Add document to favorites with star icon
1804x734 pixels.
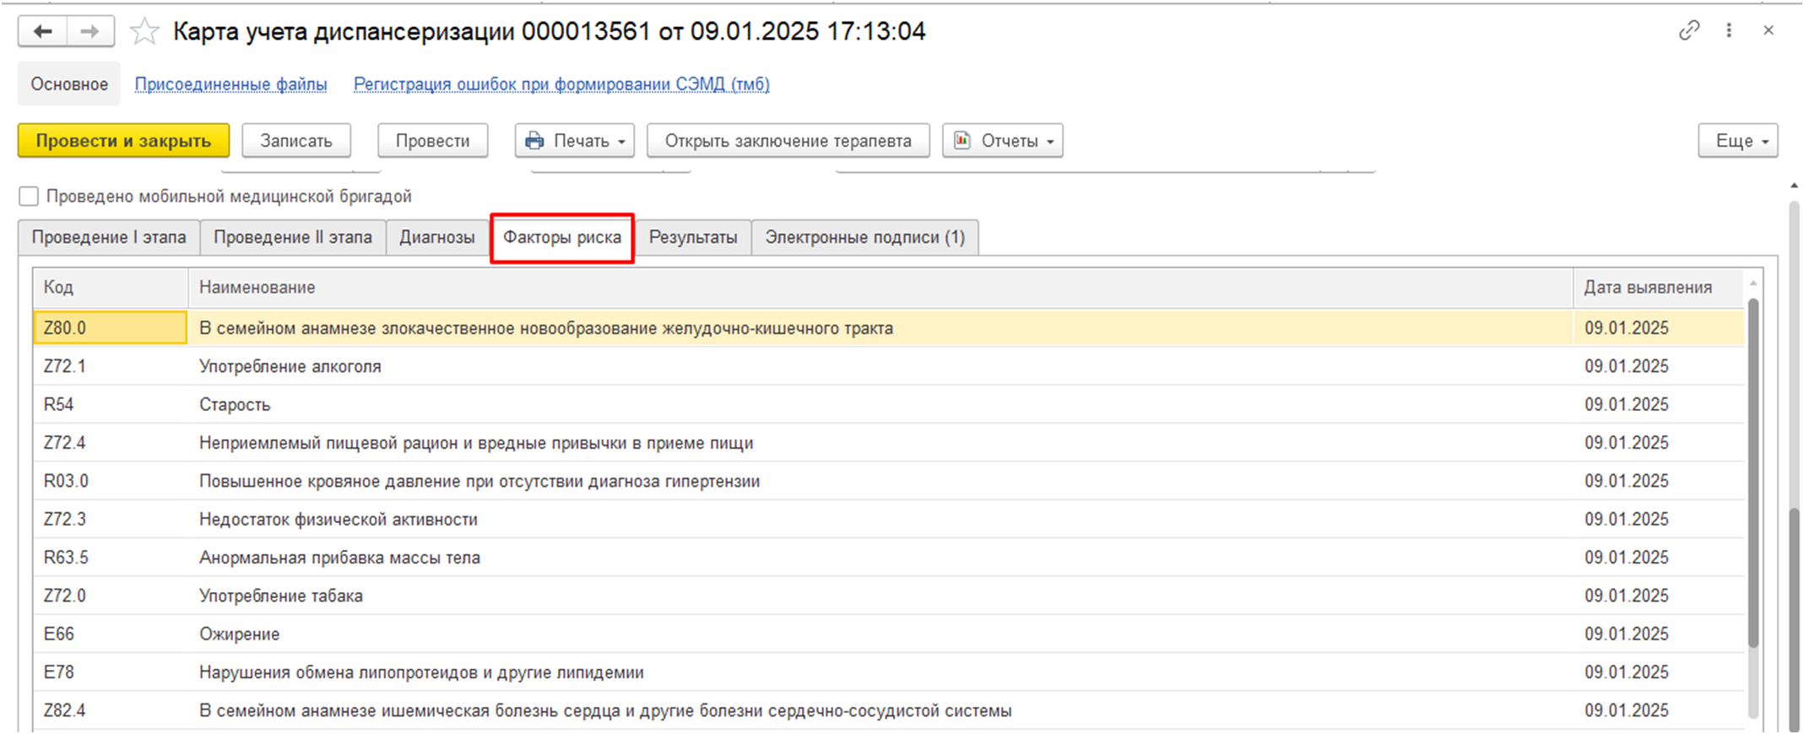144,32
